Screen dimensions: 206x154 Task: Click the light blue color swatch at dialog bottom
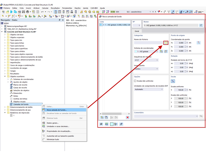[x=112, y=124]
